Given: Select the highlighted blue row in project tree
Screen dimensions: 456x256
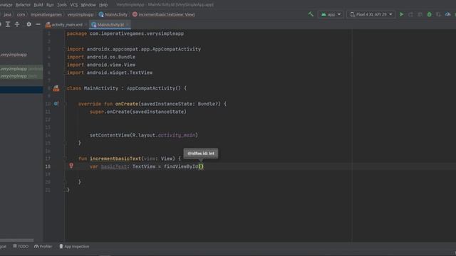Looking at the screenshot, I should [x=21, y=90].
